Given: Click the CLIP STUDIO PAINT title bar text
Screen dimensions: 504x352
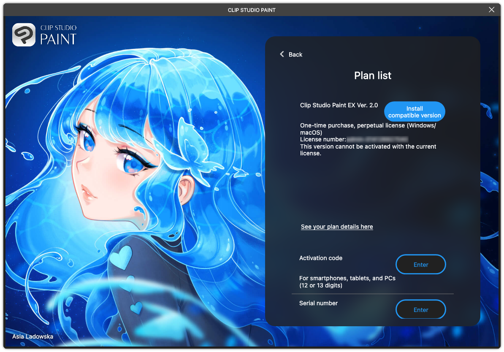Looking at the screenshot, I should click(x=252, y=10).
